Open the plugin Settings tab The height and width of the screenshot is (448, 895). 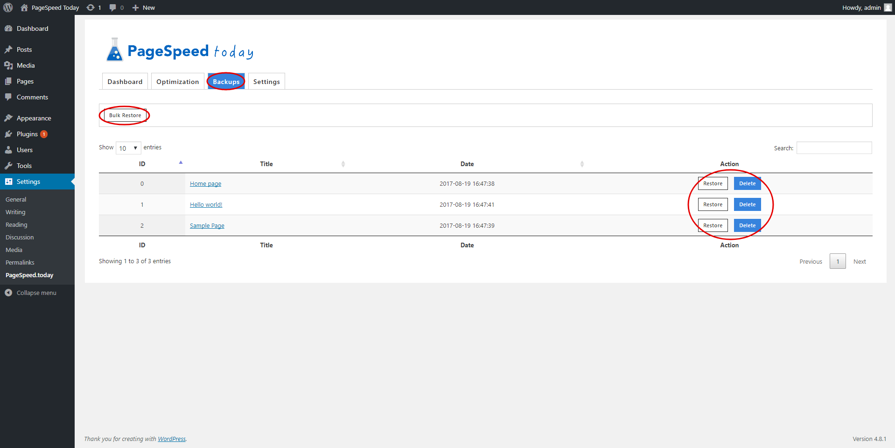click(x=266, y=81)
